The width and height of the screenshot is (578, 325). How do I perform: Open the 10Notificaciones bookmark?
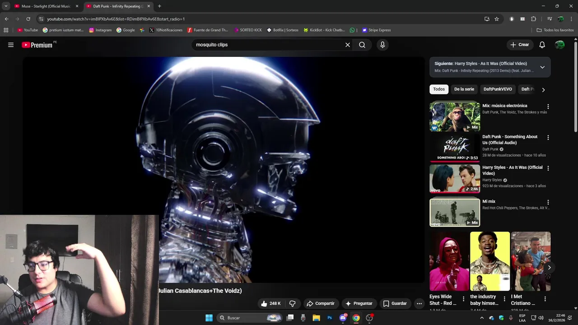point(166,30)
